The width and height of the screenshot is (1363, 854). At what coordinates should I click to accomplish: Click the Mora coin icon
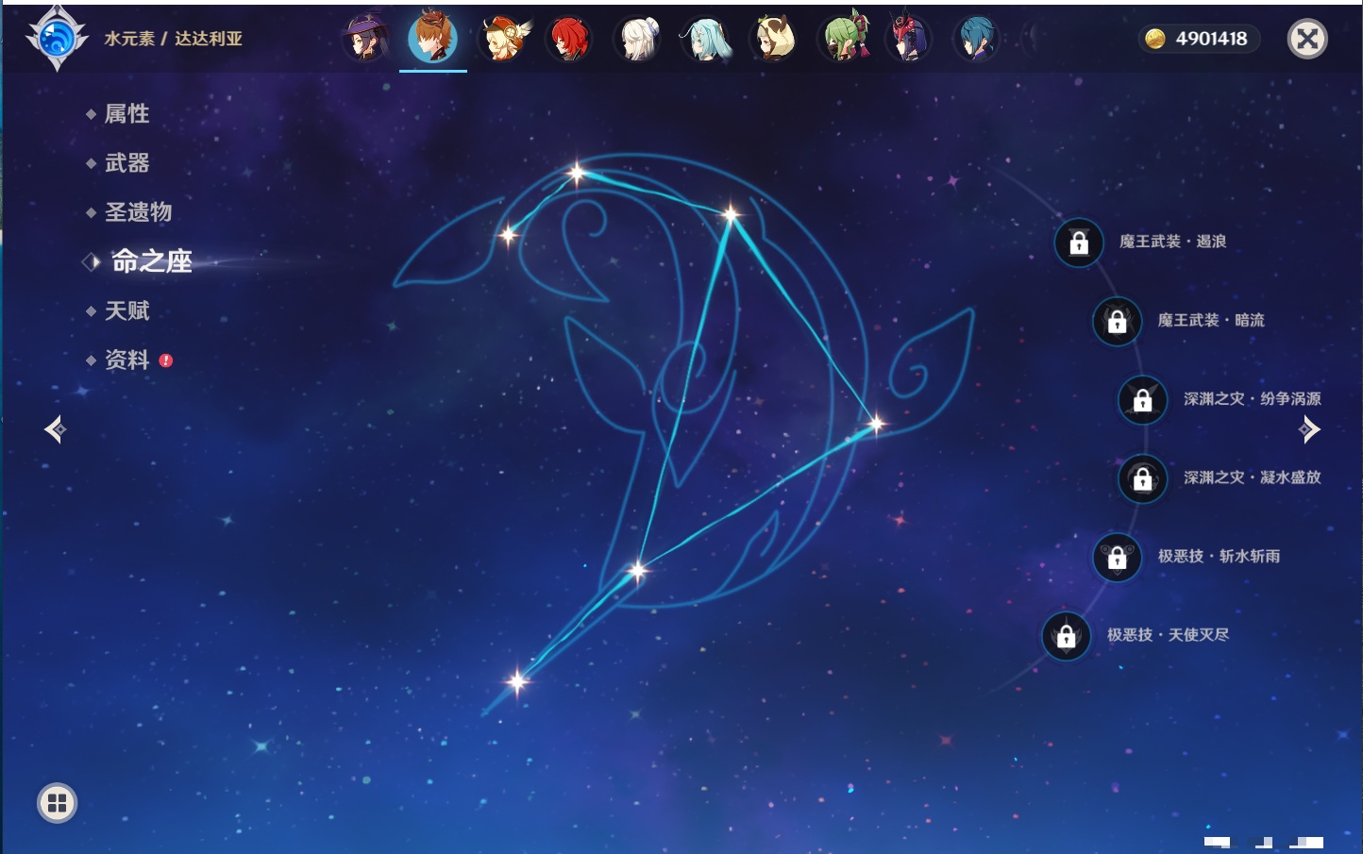point(1154,39)
